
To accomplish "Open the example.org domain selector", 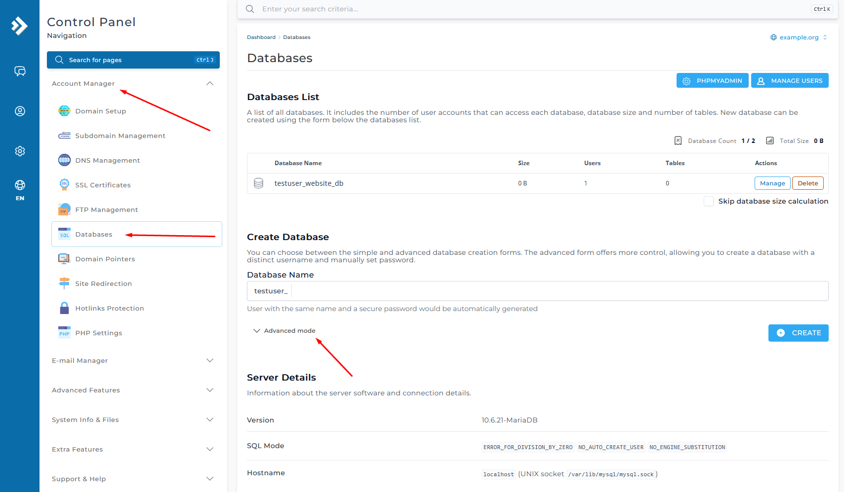I will point(799,37).
